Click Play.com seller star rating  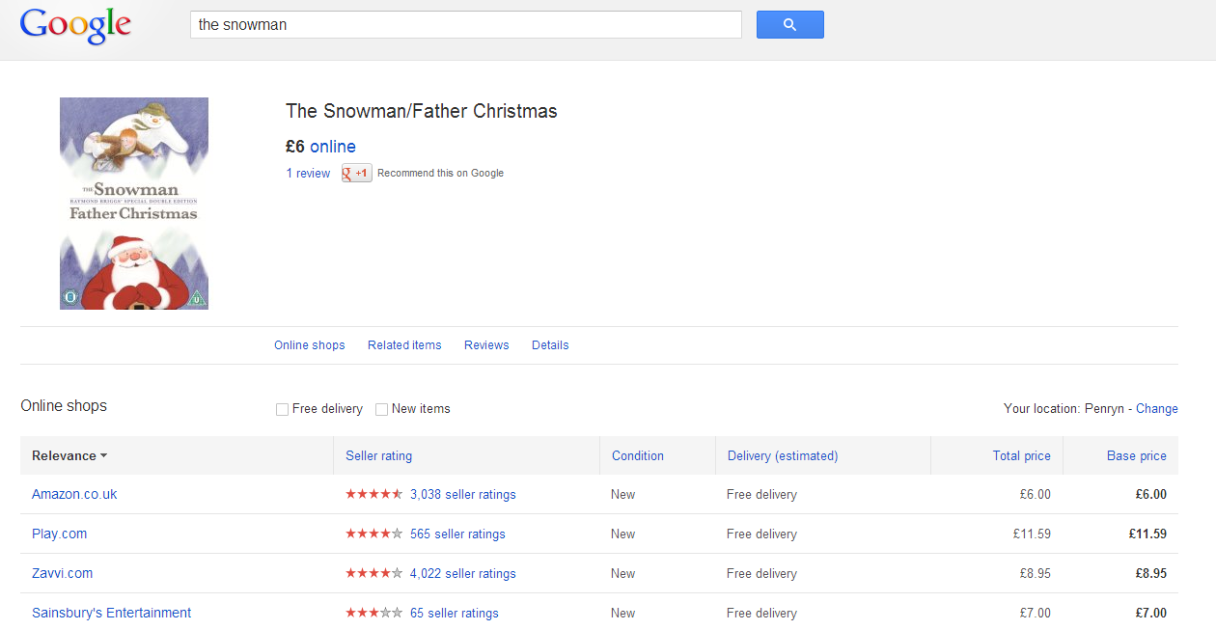coord(374,534)
